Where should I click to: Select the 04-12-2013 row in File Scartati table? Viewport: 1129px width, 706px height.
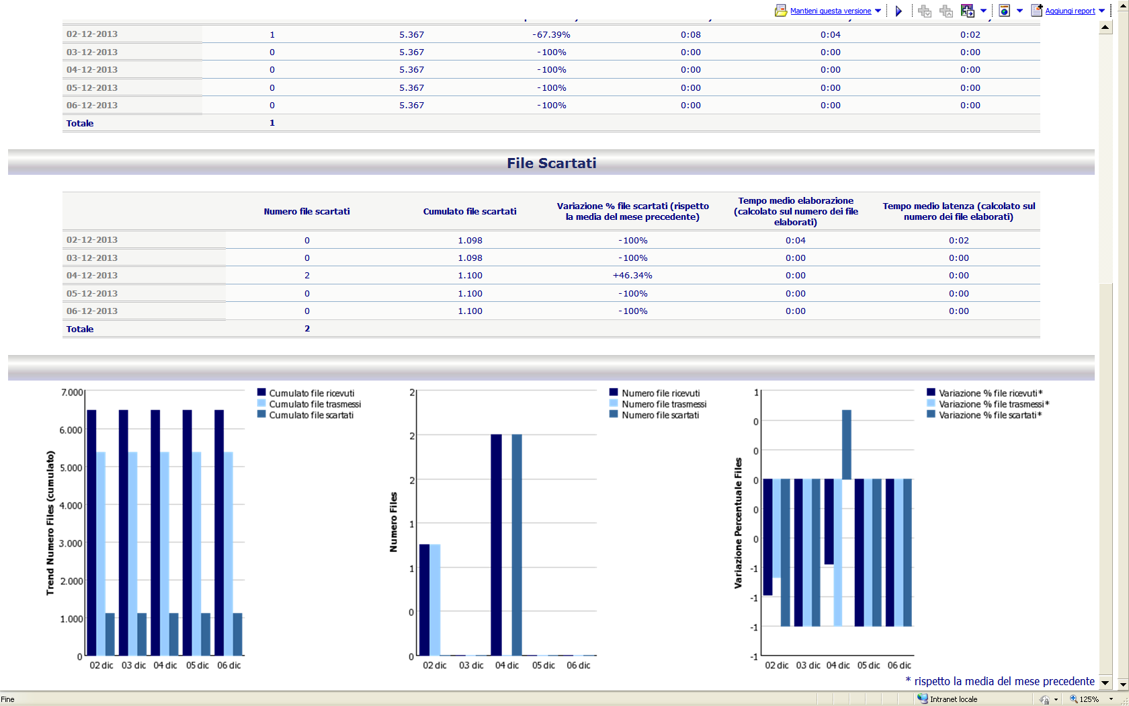point(551,275)
